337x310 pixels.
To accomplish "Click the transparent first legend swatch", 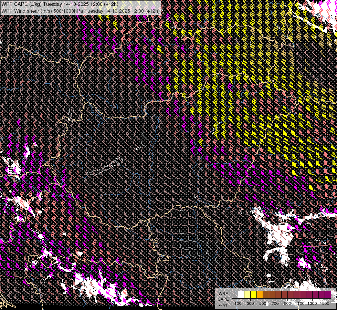I will (x=235, y=294).
